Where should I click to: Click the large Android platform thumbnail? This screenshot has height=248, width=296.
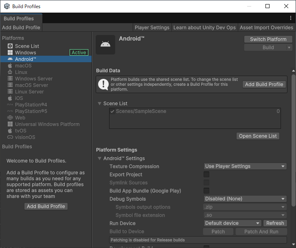105,45
